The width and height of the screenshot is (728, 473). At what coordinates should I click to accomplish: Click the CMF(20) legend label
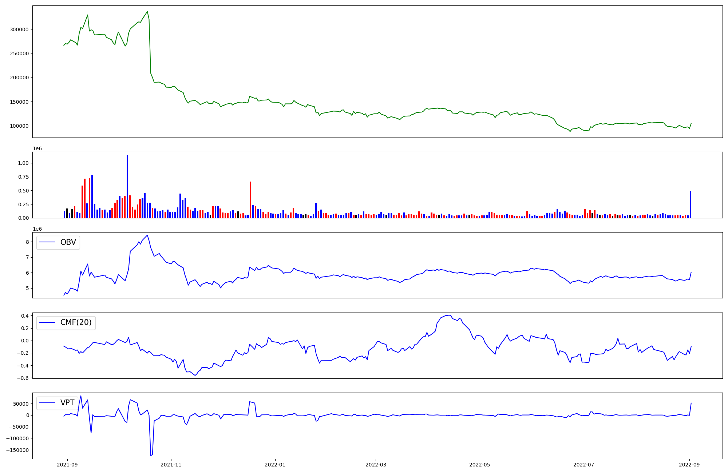[76, 322]
